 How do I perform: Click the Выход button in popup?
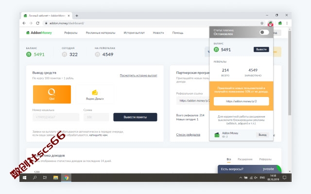click(262, 135)
